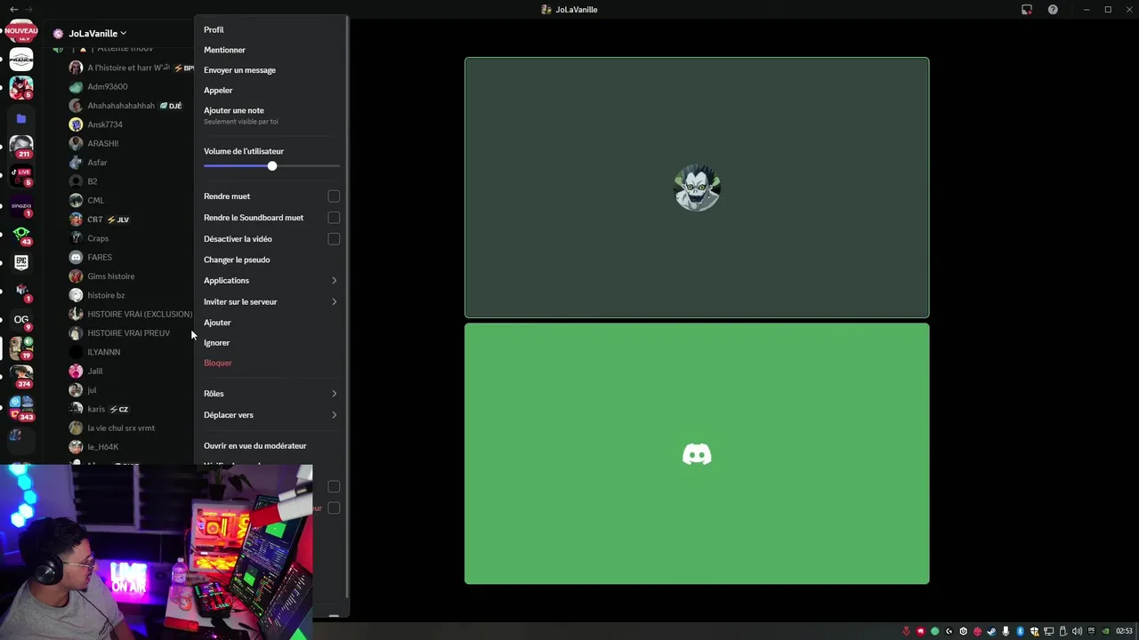Viewport: 1139px width, 640px height.
Task: Toggle Rendre le Soundboard muet checkbox
Action: [334, 218]
